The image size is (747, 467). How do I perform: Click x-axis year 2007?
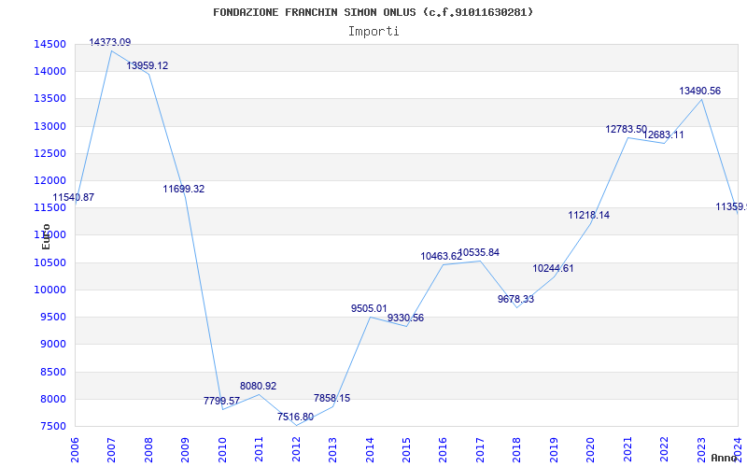tap(111, 449)
